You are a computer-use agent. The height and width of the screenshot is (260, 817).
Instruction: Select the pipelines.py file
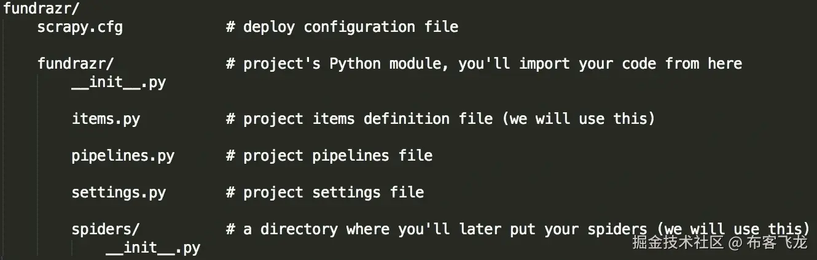pyautogui.click(x=123, y=156)
